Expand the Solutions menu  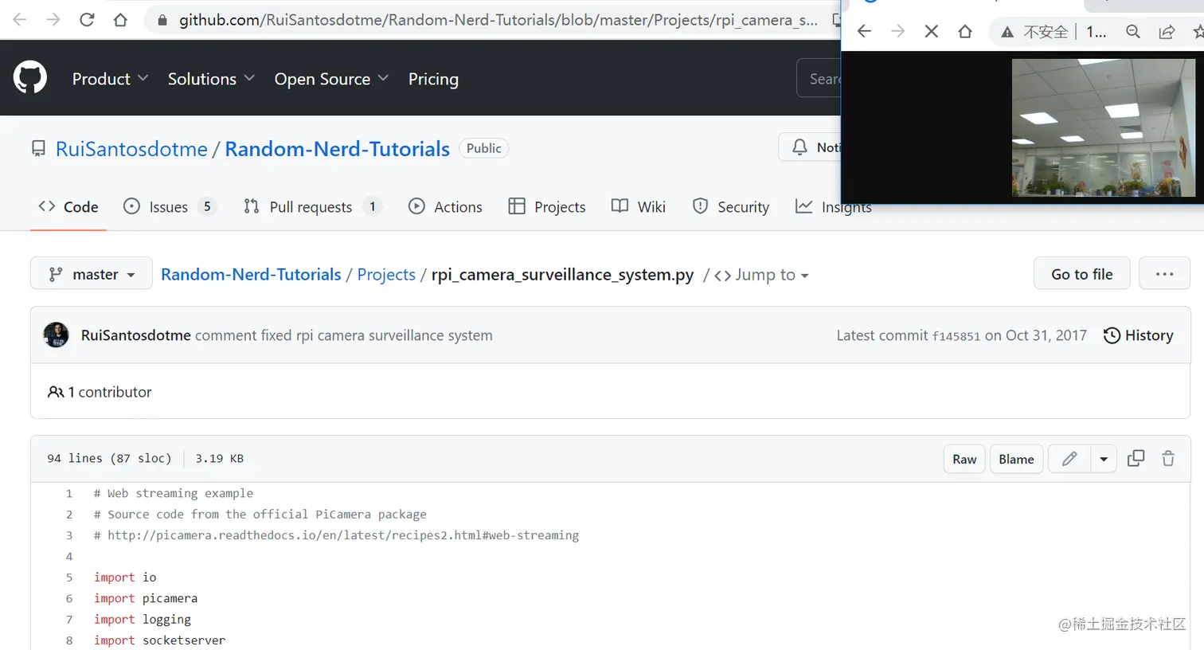[x=211, y=79]
